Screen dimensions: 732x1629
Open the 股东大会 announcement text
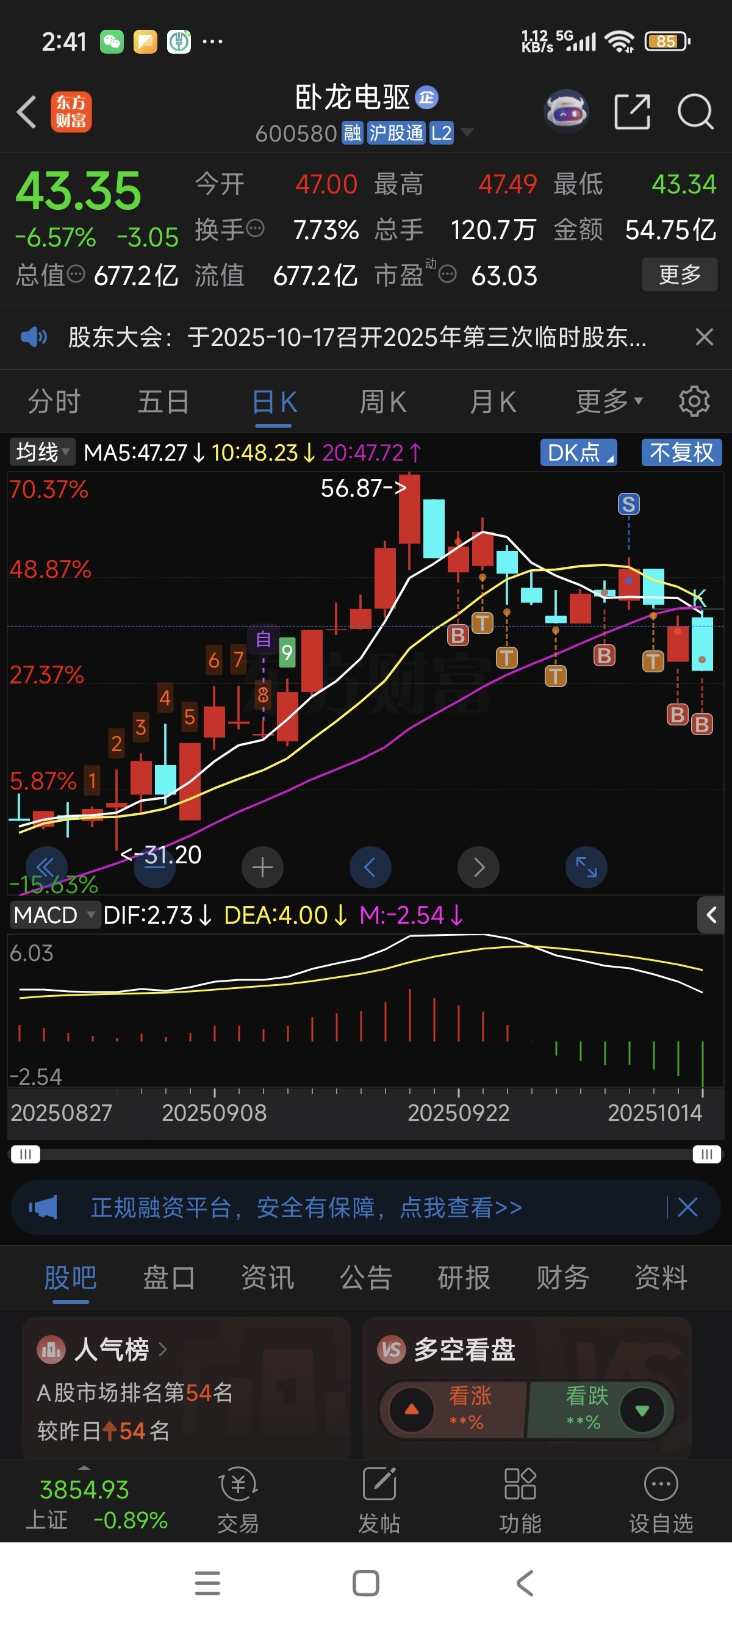coord(357,337)
